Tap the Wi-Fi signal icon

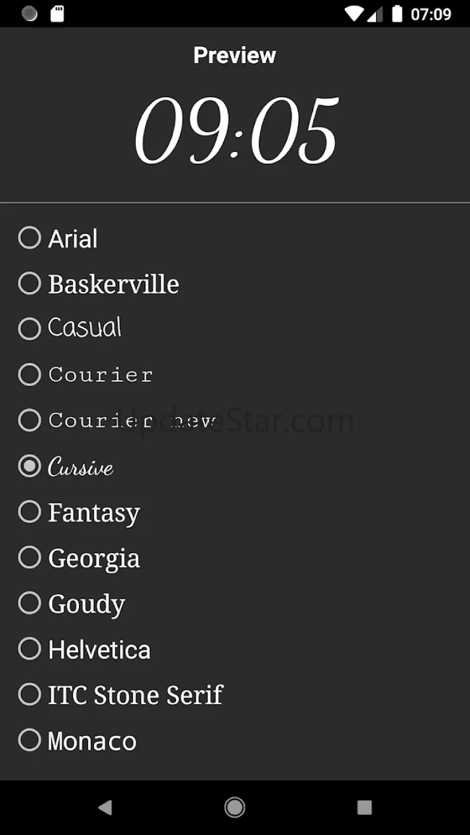click(x=354, y=13)
